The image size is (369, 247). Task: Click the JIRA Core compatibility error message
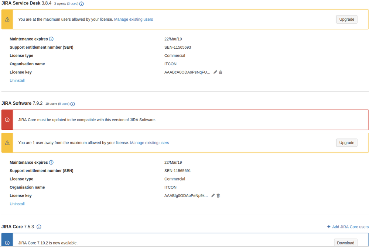87,120
